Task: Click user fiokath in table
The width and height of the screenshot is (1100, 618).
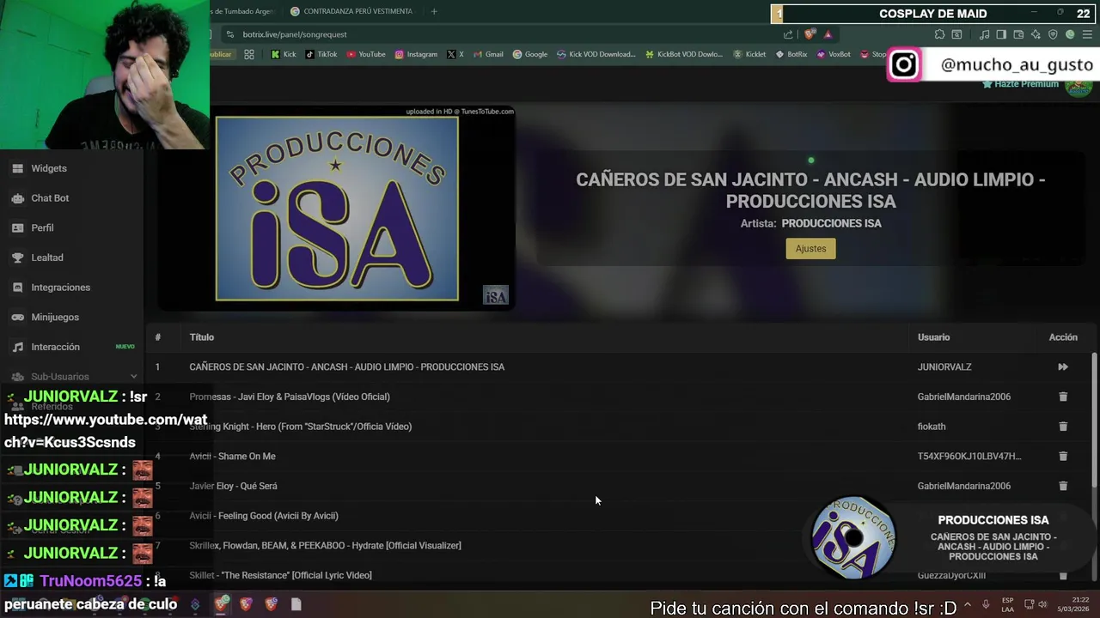Action: tap(932, 427)
